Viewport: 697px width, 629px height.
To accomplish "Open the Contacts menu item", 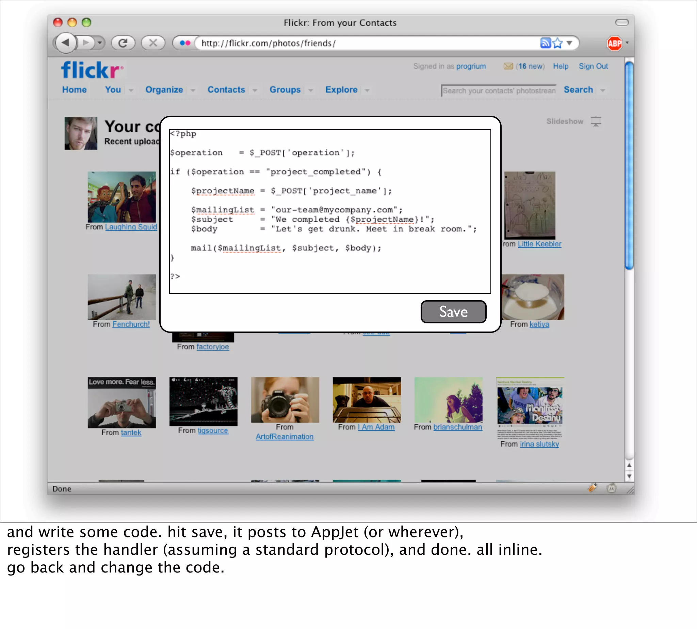I will click(226, 90).
